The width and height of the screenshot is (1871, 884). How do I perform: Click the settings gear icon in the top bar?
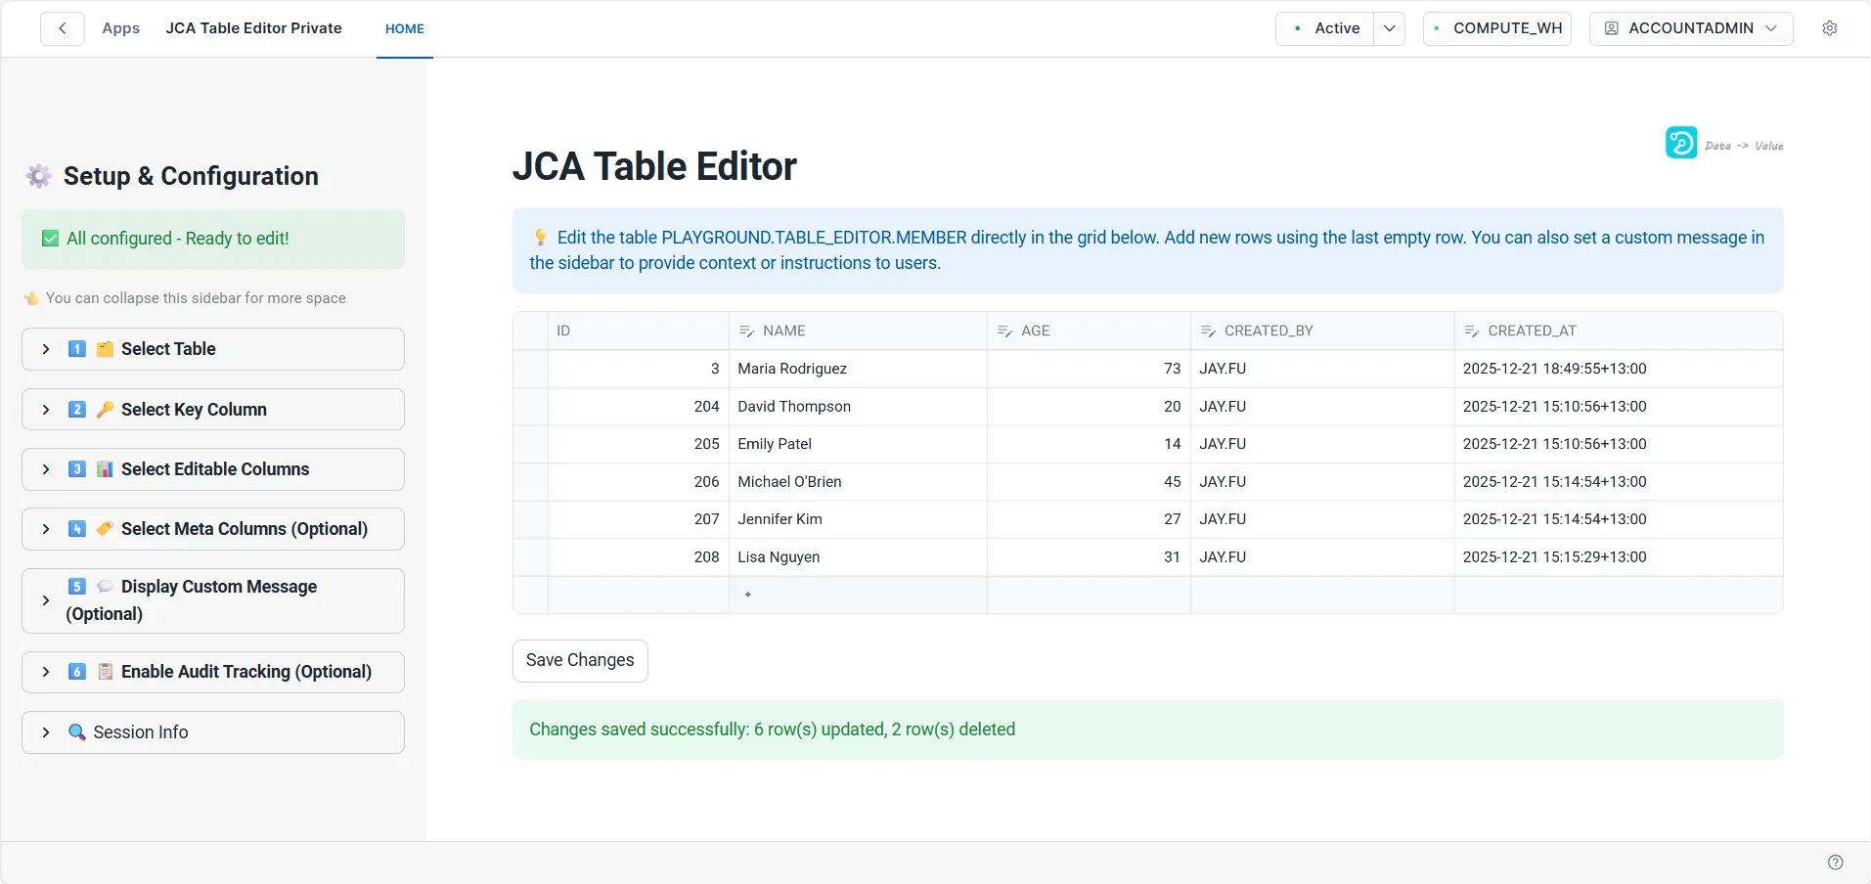1831,27
